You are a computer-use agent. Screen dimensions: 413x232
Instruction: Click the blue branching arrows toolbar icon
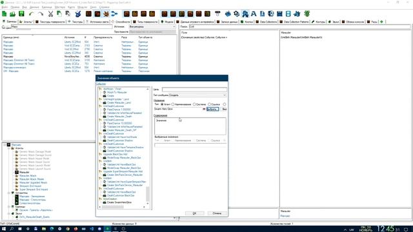[115, 14]
